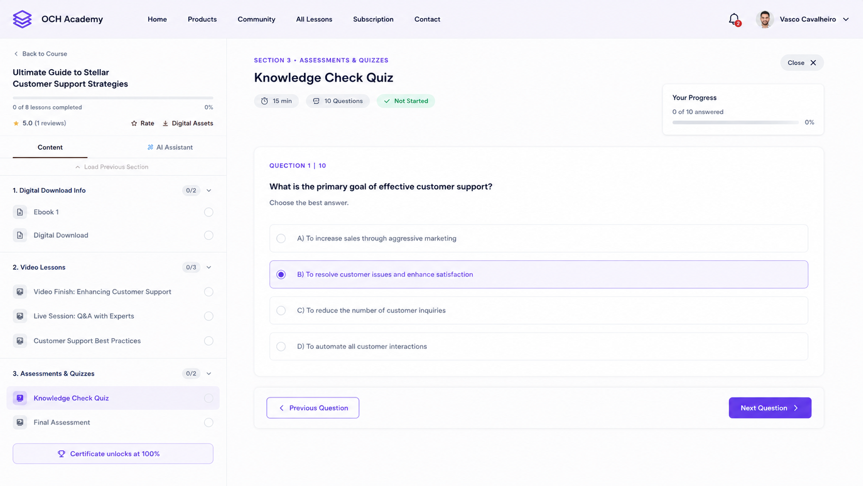The height and width of the screenshot is (486, 863).
Task: Click the Your Progress quiz bar
Action: (x=736, y=123)
